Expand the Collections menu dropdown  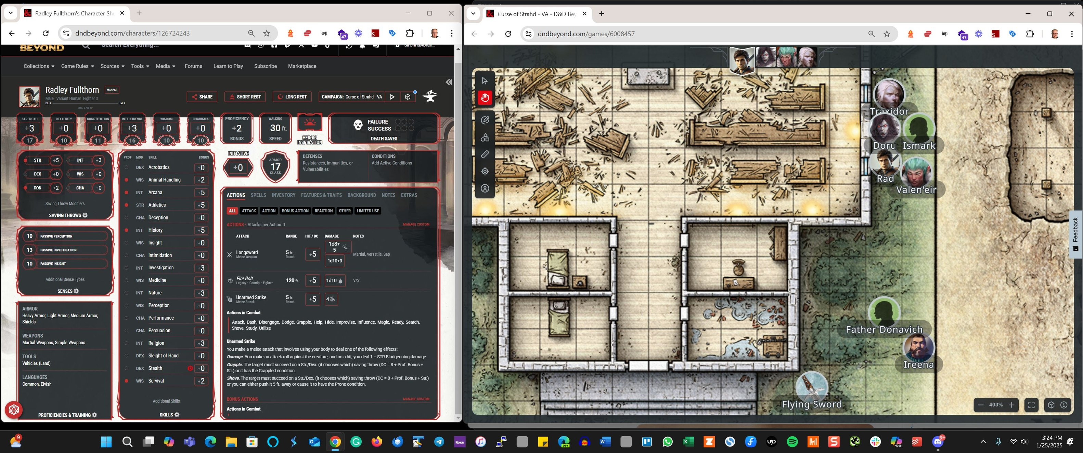pyautogui.click(x=39, y=66)
